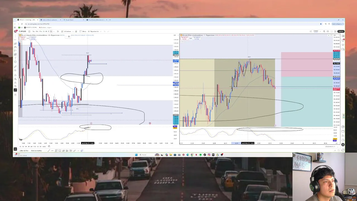
Task: Open the Editor de Pine tab
Action: [24, 151]
